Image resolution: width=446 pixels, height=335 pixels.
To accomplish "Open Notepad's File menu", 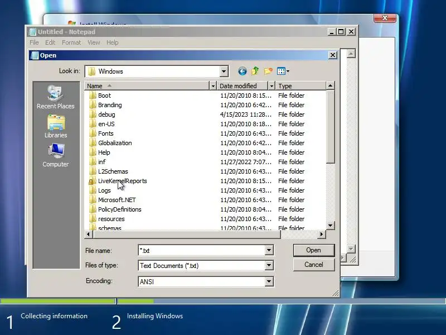I will 34,42.
